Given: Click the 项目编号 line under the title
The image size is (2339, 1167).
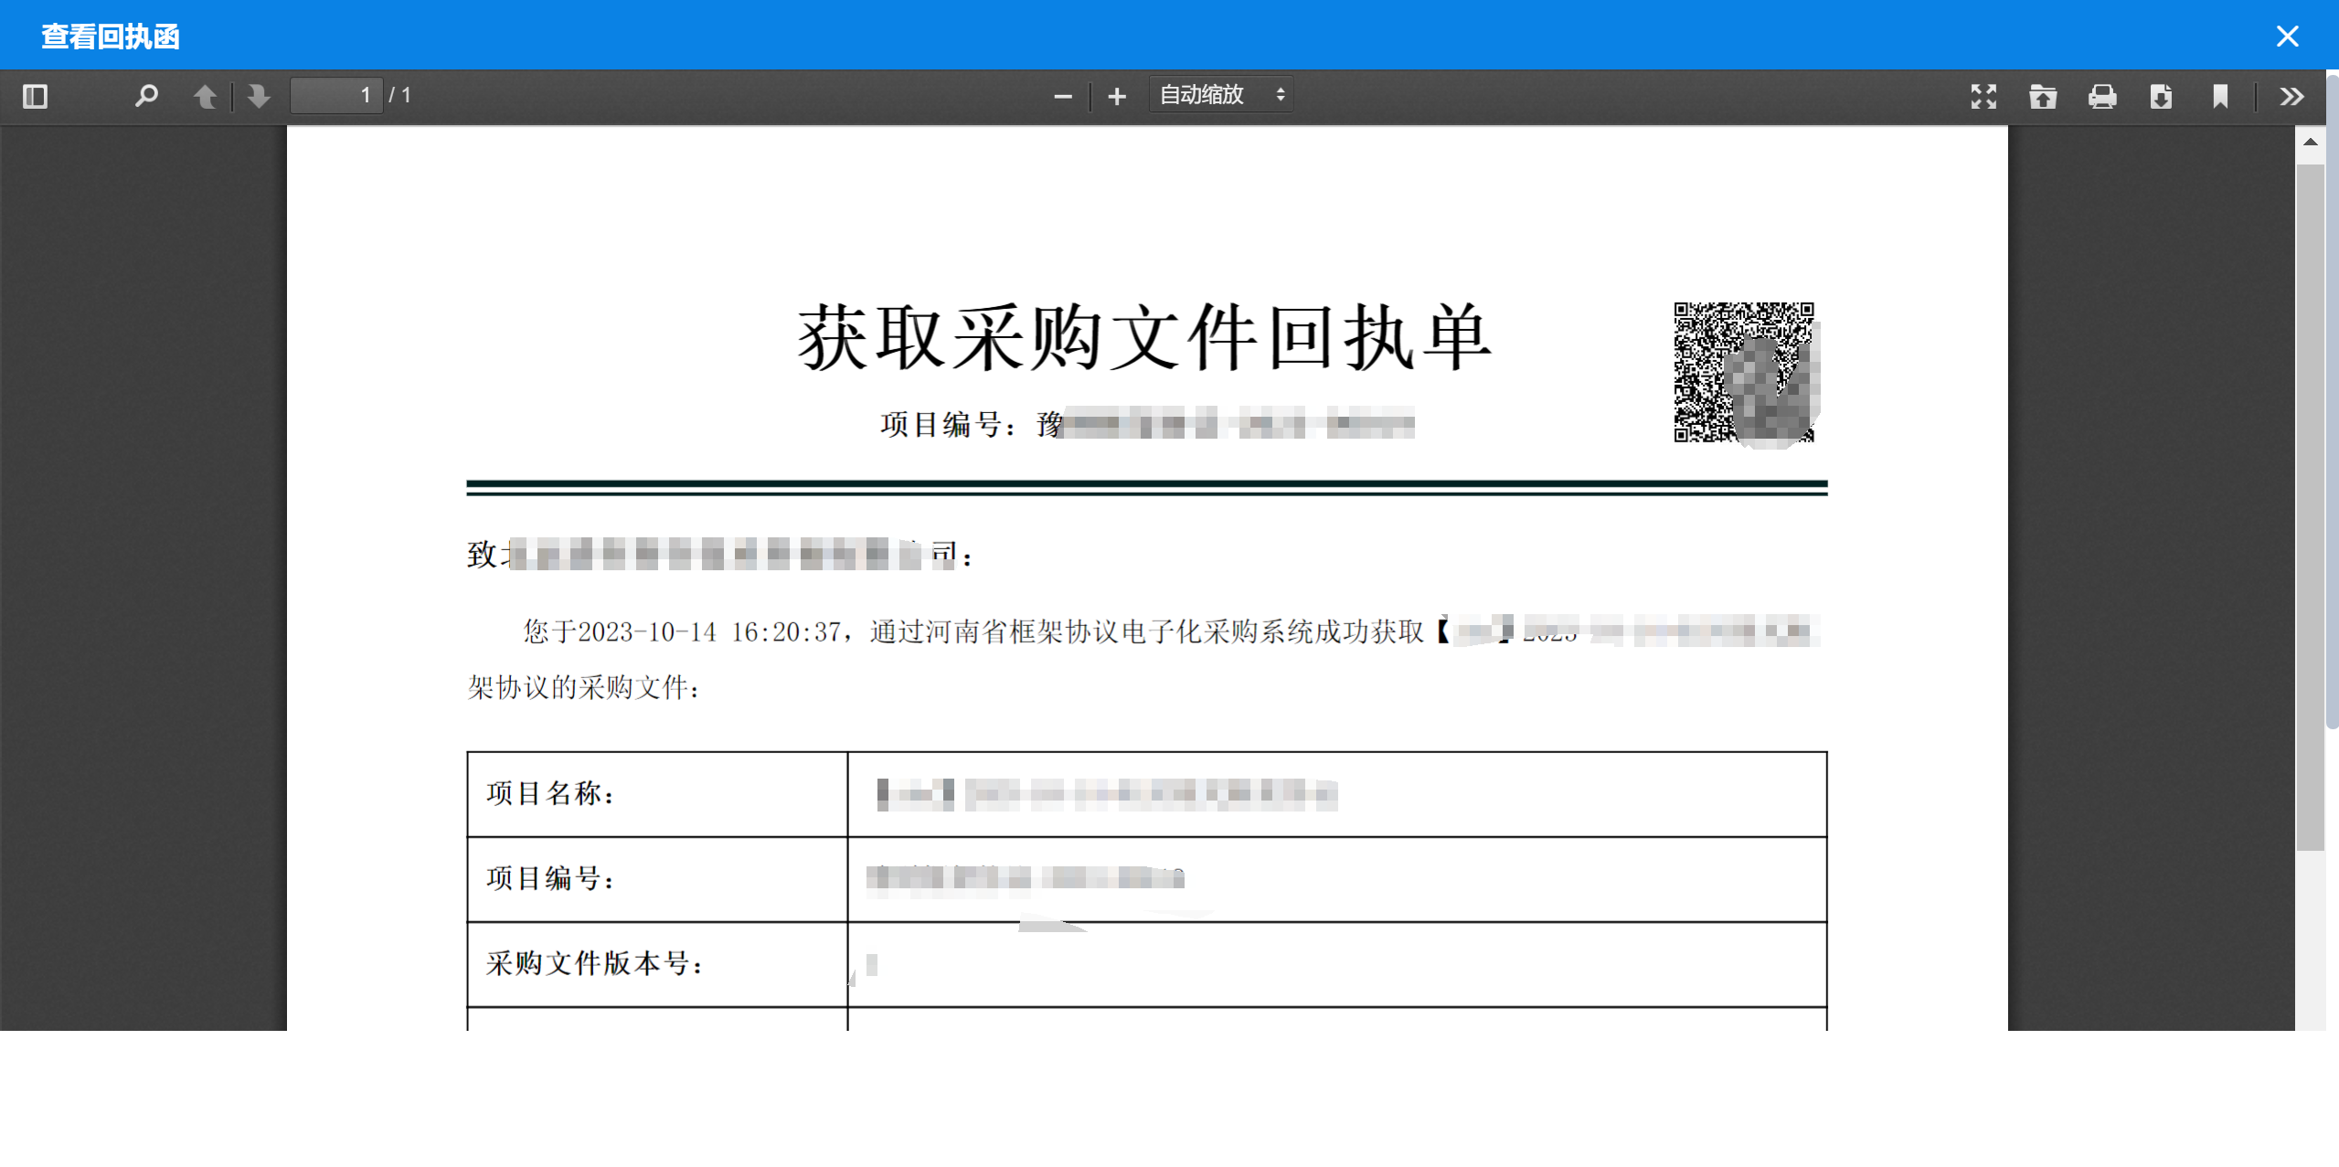Looking at the screenshot, I should (1147, 425).
